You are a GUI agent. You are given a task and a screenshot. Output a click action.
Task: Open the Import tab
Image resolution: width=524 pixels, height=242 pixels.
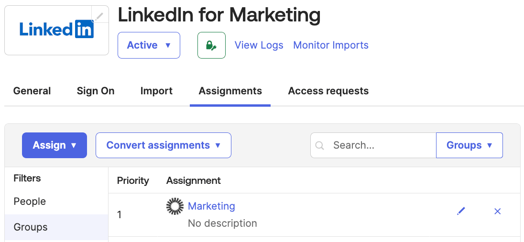click(156, 91)
